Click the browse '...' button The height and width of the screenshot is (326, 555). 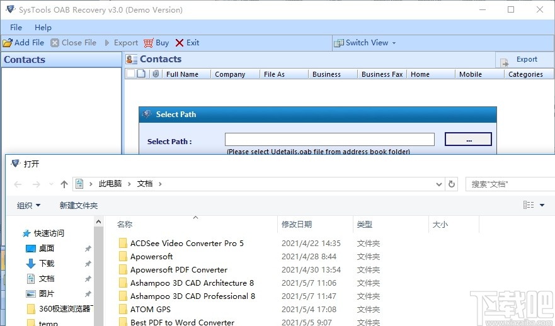468,139
